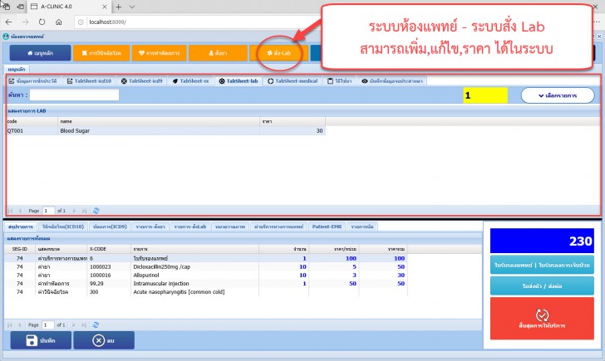Open the procedure (ICD9) bottom tab
Viewport: 605px width, 361px height.
[110, 227]
